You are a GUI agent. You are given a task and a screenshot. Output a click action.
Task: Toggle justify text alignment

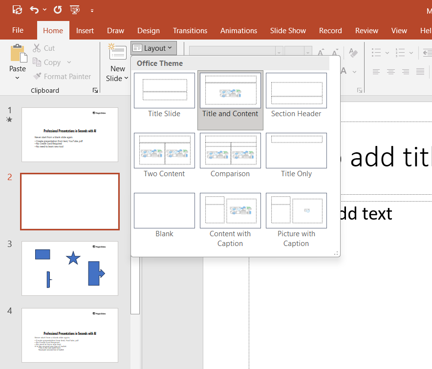pyautogui.click(x=420, y=72)
